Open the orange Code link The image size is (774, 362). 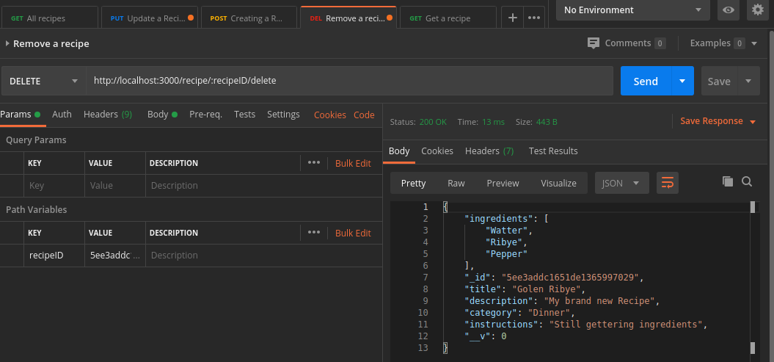[x=364, y=115]
